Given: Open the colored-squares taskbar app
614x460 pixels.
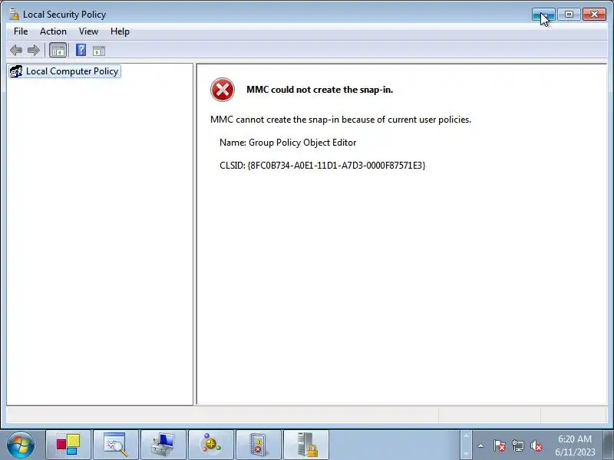Looking at the screenshot, I should 68,445.
